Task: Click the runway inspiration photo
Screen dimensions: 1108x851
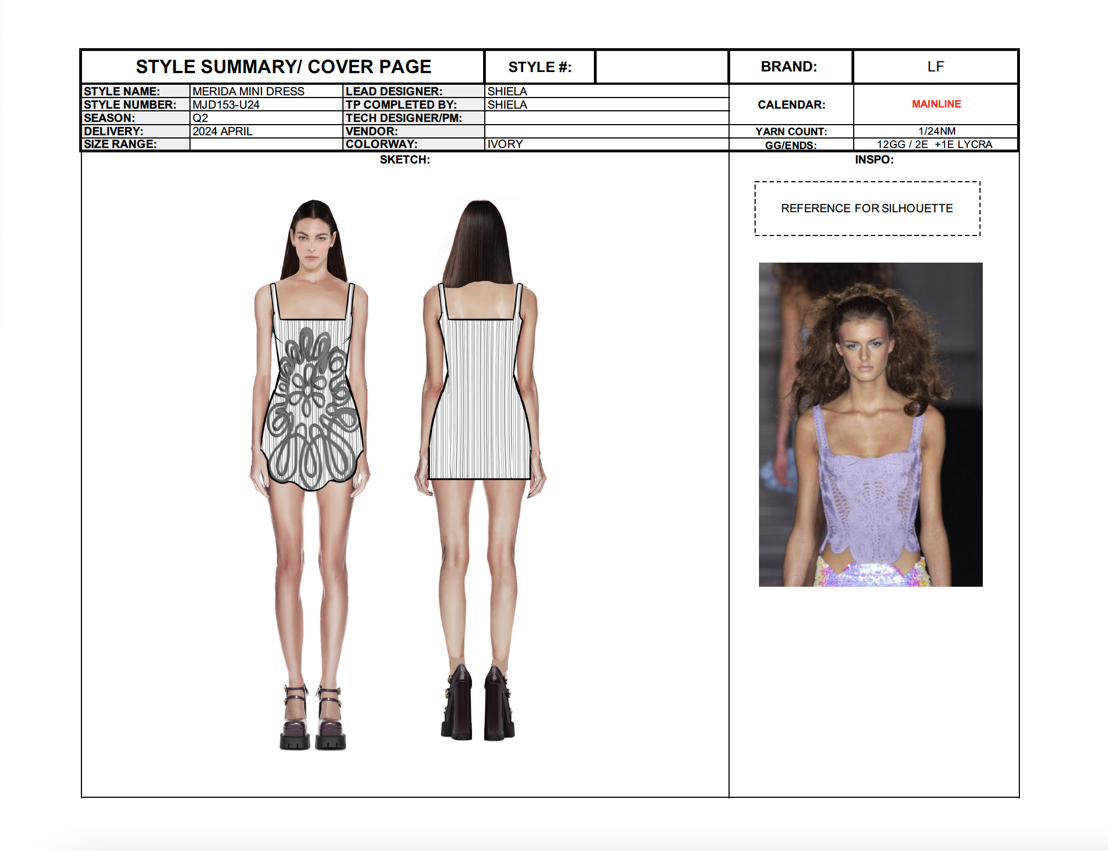Action: click(x=870, y=424)
